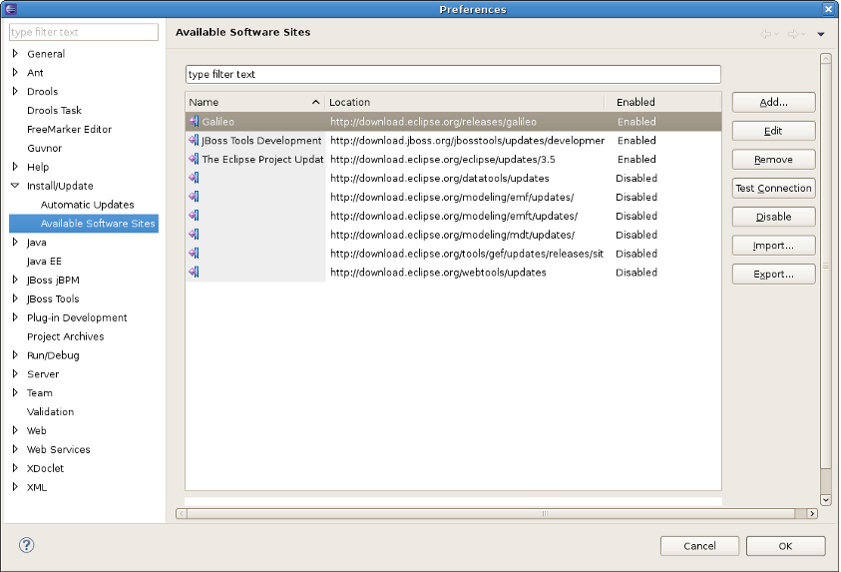Select Project Archives preference page
Image resolution: width=841 pixels, height=572 pixels.
tap(66, 335)
